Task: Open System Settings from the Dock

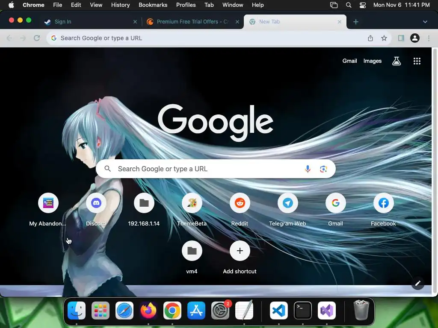Action: (220, 310)
